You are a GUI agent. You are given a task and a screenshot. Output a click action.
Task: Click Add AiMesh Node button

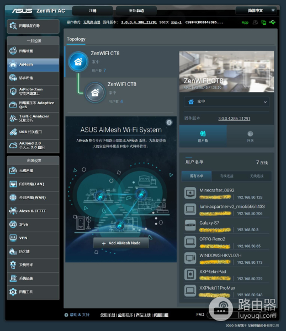click(x=121, y=243)
